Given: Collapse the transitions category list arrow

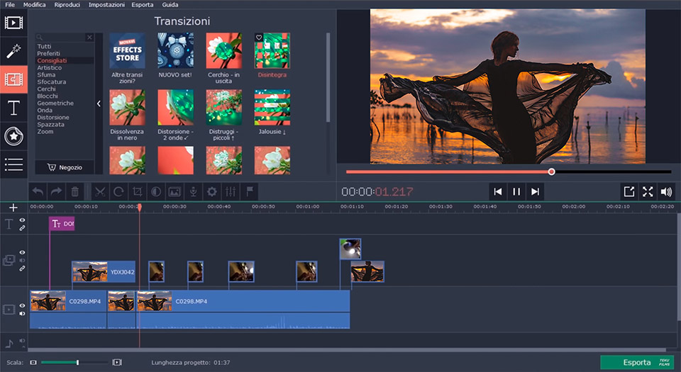Looking at the screenshot, I should tap(99, 103).
